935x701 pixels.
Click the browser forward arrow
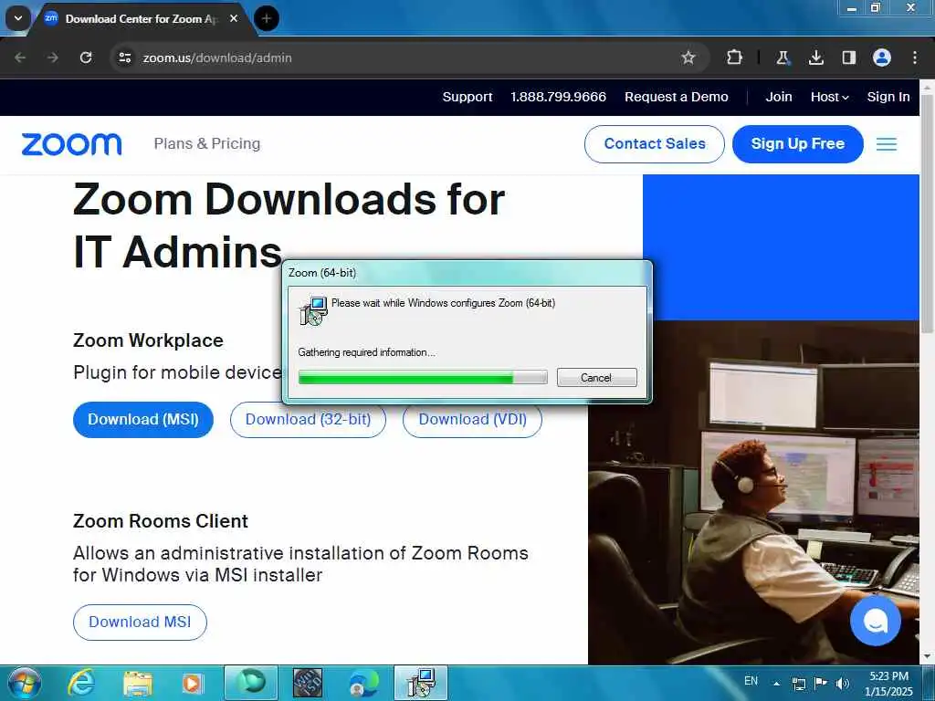tap(53, 58)
